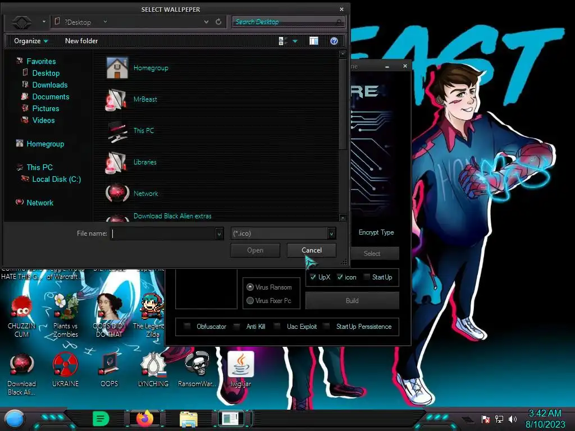Enable the Anti Kill checkbox
This screenshot has height=431, width=575.
(237, 326)
